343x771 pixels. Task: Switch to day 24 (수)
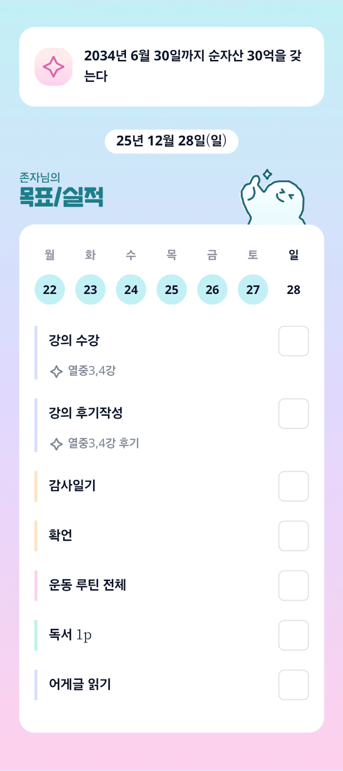[x=131, y=289]
